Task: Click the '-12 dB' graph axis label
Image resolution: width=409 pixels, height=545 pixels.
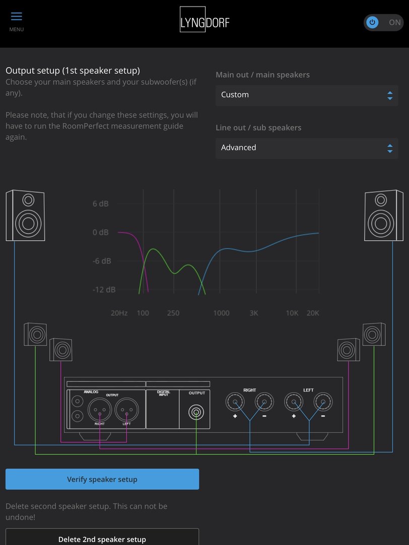Action: [x=104, y=290]
